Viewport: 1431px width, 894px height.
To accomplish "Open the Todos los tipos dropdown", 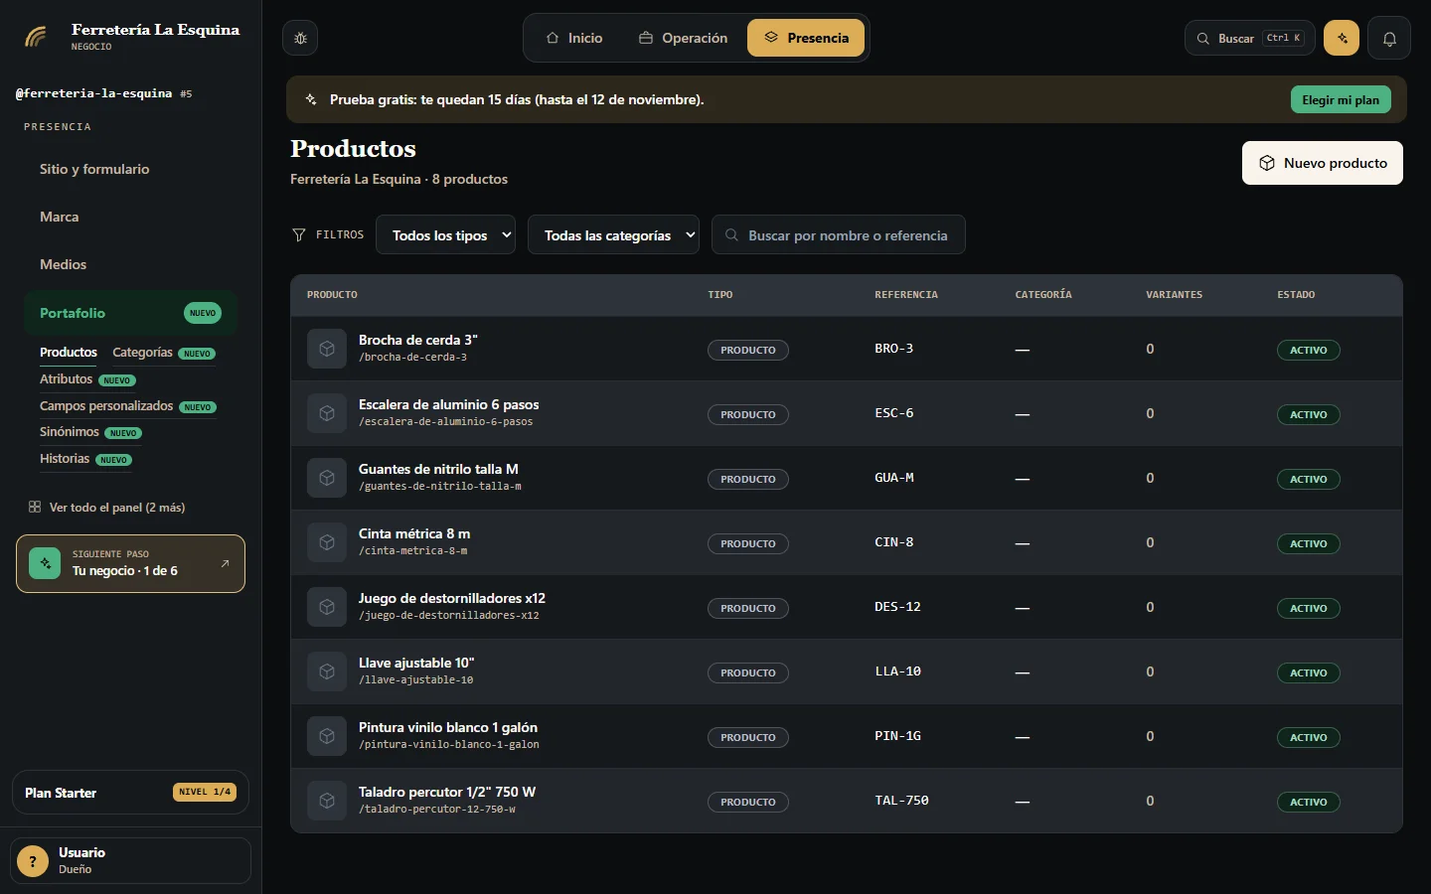I will pyautogui.click(x=445, y=234).
